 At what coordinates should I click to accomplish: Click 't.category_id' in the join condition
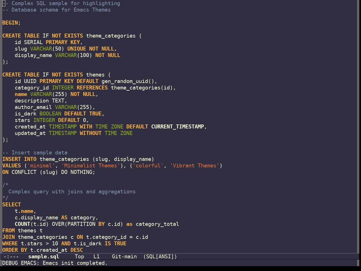[106, 237]
